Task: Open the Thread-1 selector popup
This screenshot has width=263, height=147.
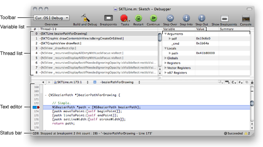Action: click(x=48, y=29)
